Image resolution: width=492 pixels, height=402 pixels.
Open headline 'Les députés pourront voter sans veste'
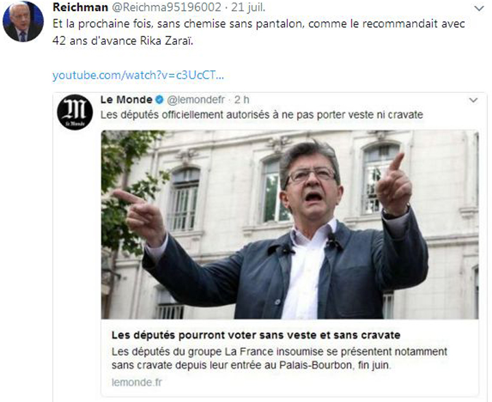coord(256,335)
